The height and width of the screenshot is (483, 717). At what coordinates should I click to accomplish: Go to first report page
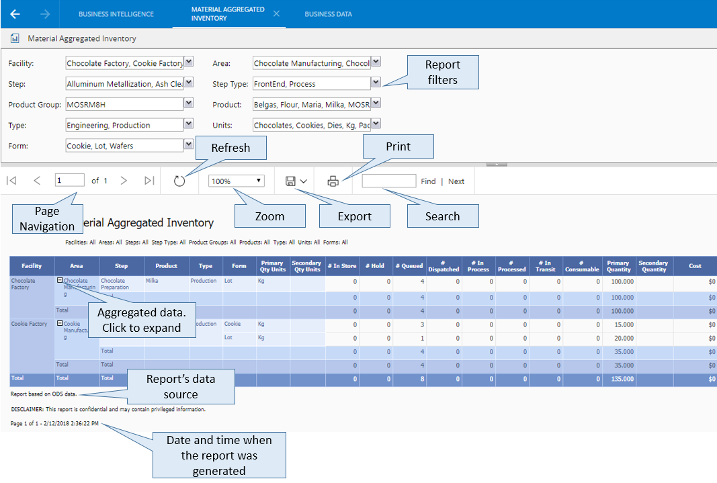coord(11,181)
